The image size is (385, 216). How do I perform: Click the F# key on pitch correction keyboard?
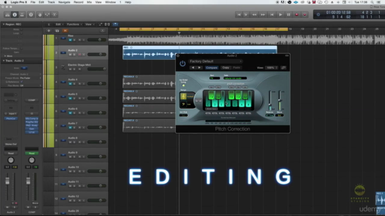point(231,95)
